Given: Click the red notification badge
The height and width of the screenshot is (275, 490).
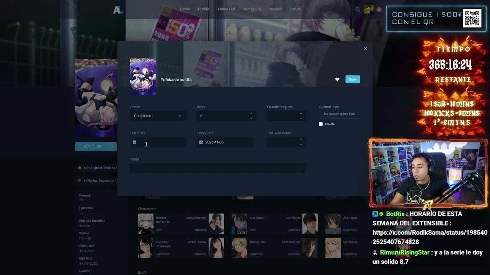Looking at the screenshot, I should pyautogui.click(x=379, y=10).
